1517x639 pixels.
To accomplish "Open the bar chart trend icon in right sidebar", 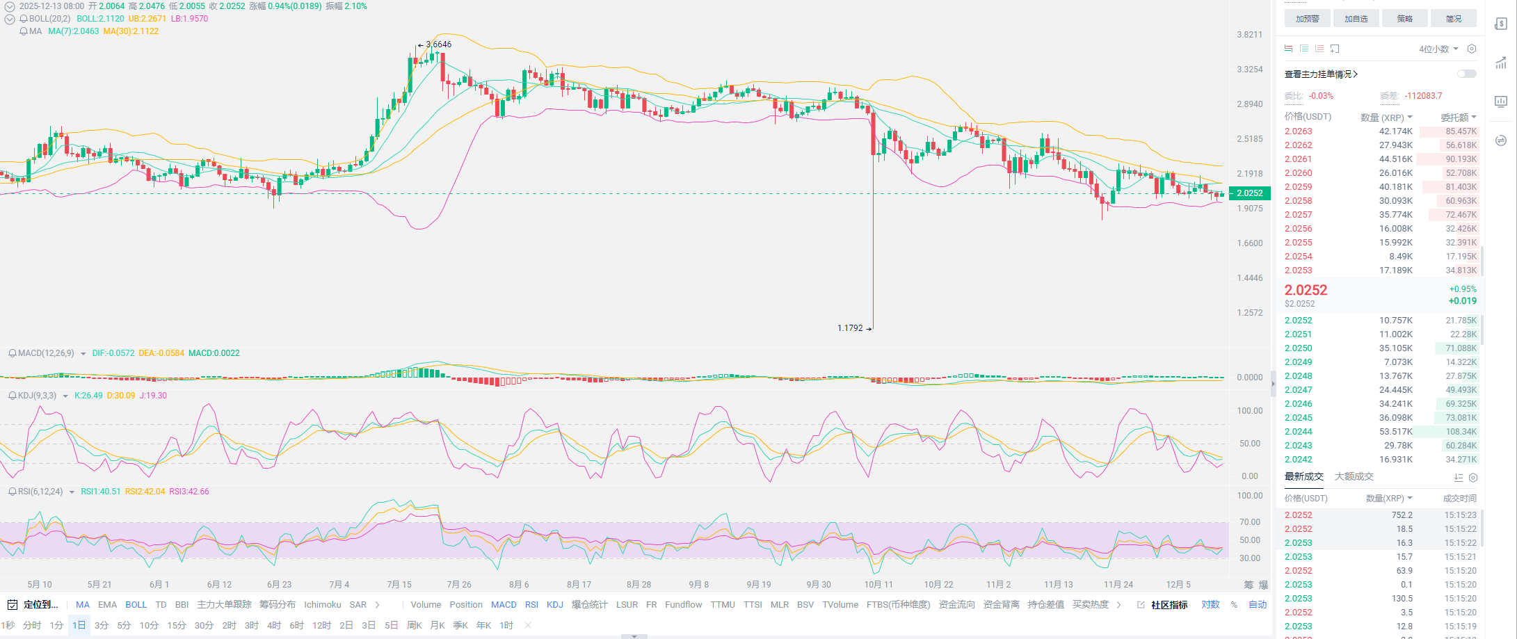I will 1501,63.
